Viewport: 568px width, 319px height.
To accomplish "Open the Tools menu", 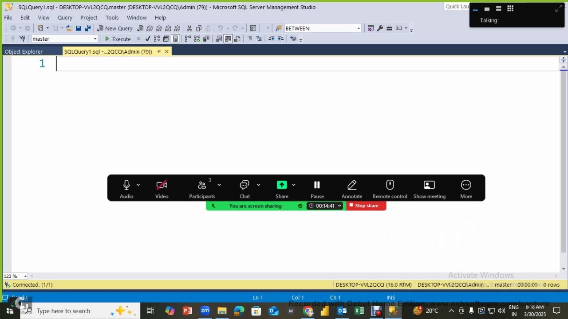I will click(x=112, y=18).
